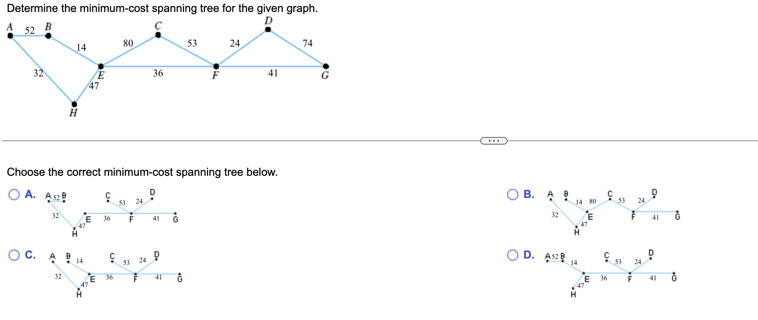
Task: Click vertex G in the main graph
Action: click(x=325, y=66)
